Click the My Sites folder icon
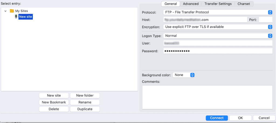276x123 pixels. pos(12,11)
